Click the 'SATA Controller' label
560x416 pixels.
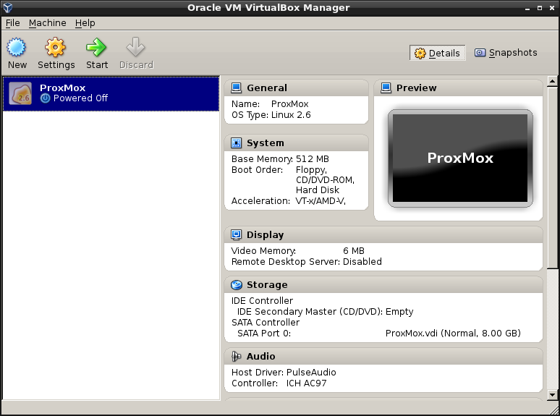(x=266, y=323)
